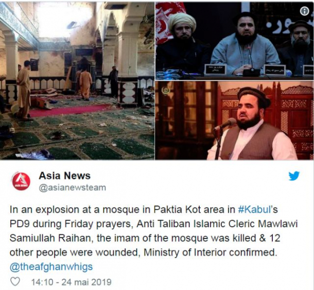This screenshot has height=290, width=314.
Task: Click the man standing at mosque left
Action: (x=24, y=91)
